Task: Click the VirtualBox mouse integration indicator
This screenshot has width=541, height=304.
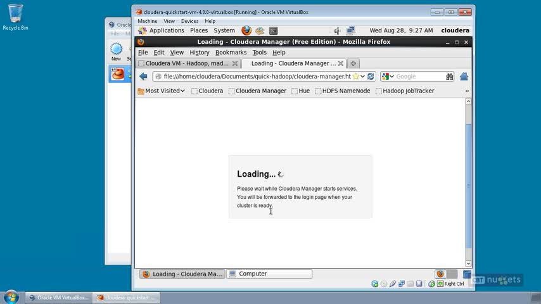Action: click(x=431, y=284)
